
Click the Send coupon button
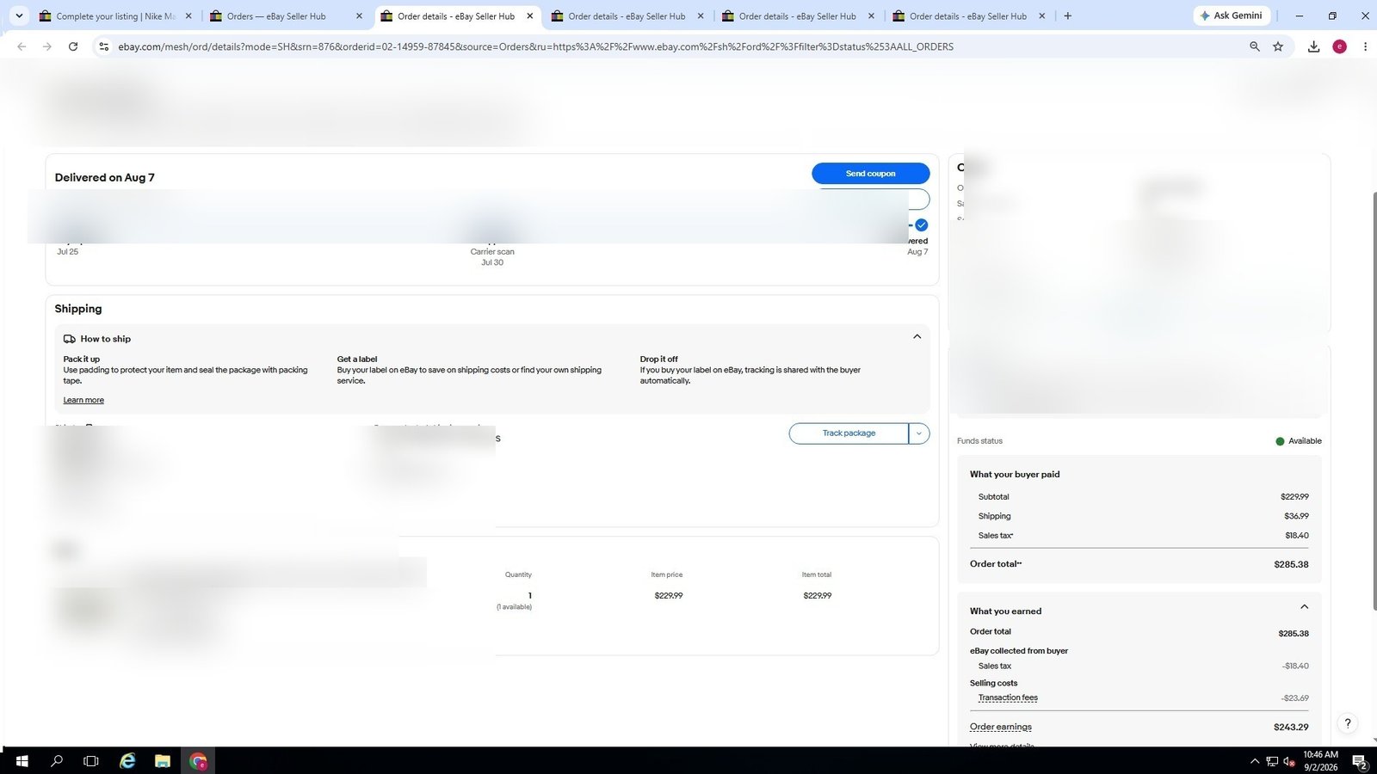coord(870,173)
